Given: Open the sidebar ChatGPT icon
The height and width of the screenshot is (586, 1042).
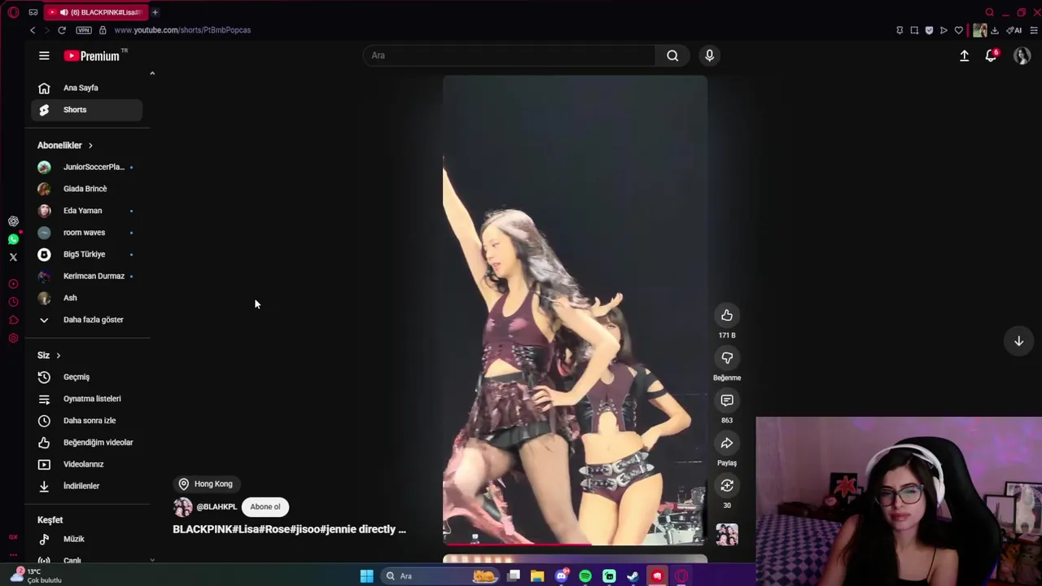Looking at the screenshot, I should pos(13,221).
